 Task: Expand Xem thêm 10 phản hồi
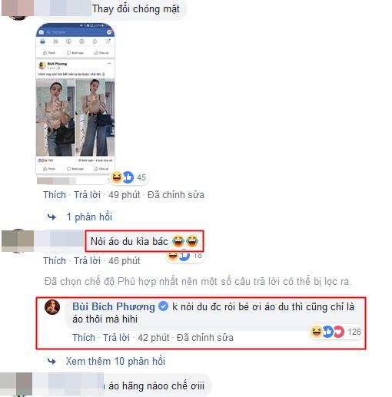pyautogui.click(x=115, y=361)
